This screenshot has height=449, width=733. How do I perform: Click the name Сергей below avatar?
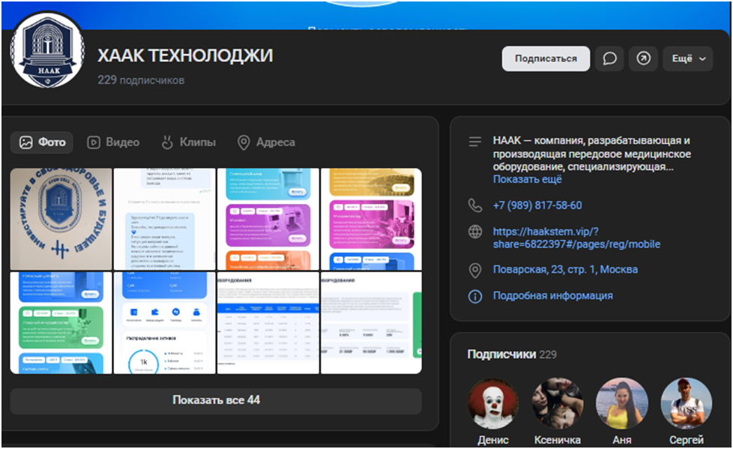687,440
